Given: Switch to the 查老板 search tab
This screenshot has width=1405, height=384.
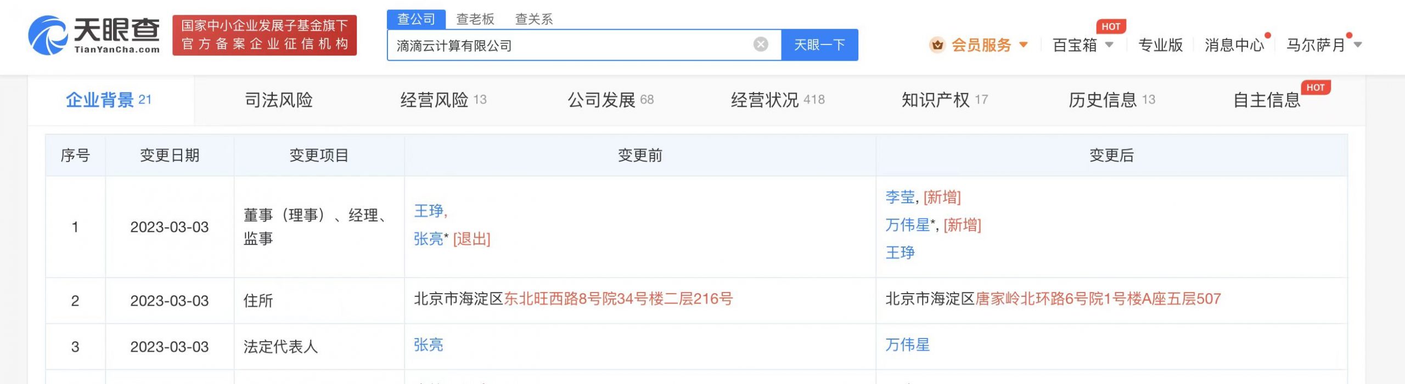Looking at the screenshot, I should coord(475,19).
